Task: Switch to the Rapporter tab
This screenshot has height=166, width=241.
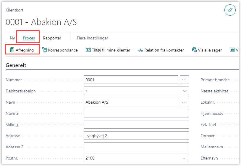Action: click(52, 38)
